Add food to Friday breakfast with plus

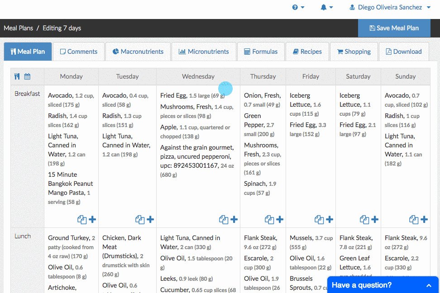point(330,220)
